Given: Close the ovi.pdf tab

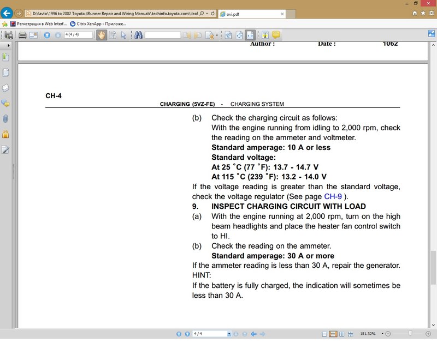Looking at the screenshot, I should coord(282,14).
